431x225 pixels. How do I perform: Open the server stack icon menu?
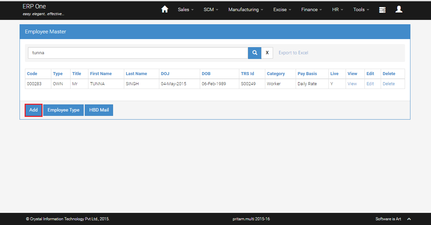coord(382,10)
